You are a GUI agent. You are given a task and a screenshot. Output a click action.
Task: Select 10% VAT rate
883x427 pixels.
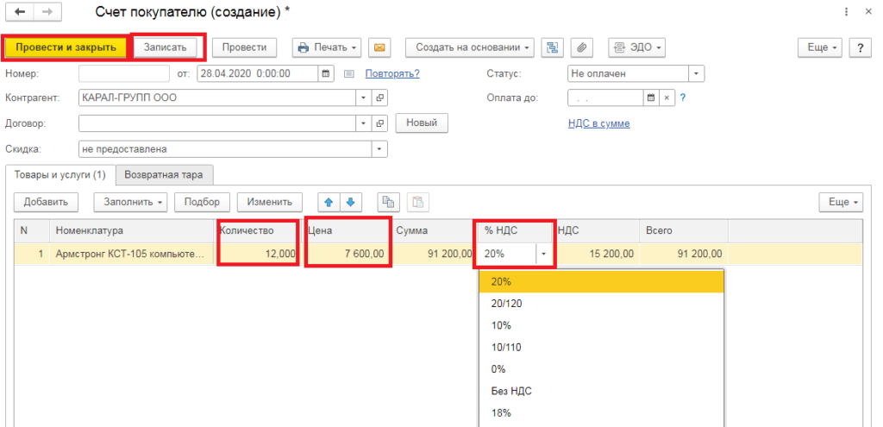pos(601,325)
